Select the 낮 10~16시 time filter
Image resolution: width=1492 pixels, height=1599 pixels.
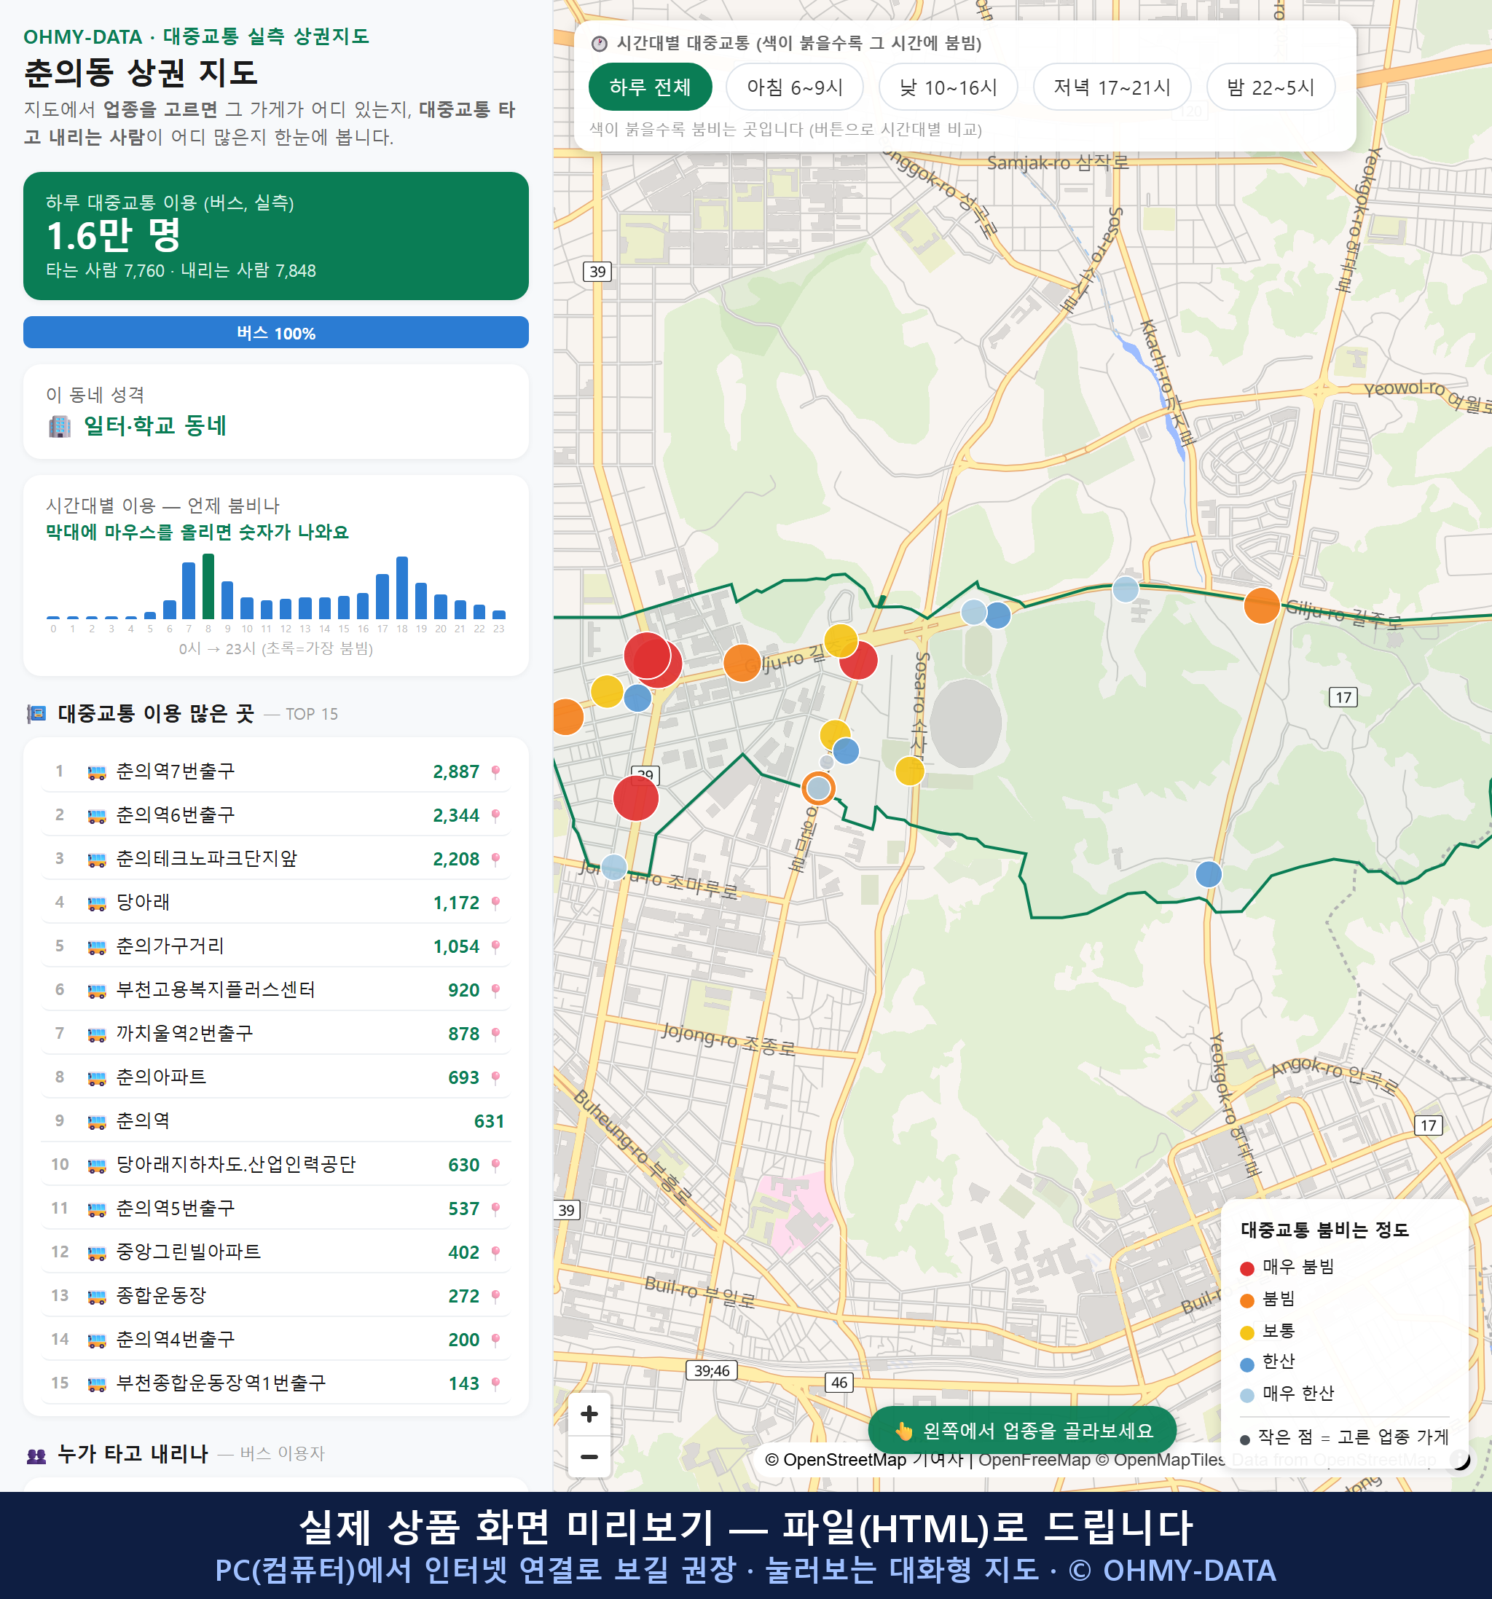949,87
